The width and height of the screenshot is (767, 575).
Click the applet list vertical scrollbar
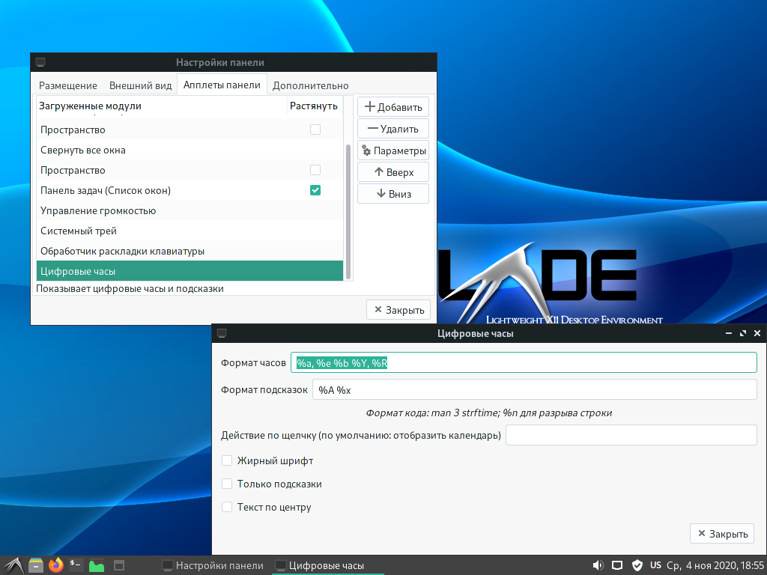coord(348,210)
